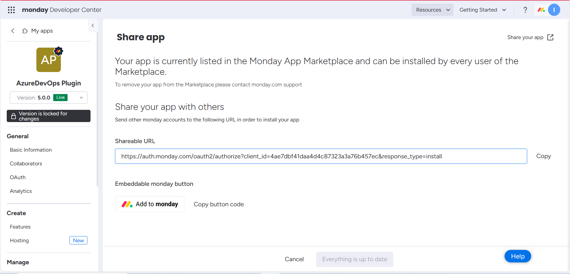Viewport: 570px width, 274px height.
Task: Click the Cancel button
Action: click(x=294, y=259)
